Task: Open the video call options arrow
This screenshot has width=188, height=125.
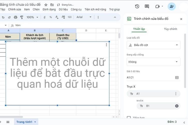Action: tap(162, 6)
